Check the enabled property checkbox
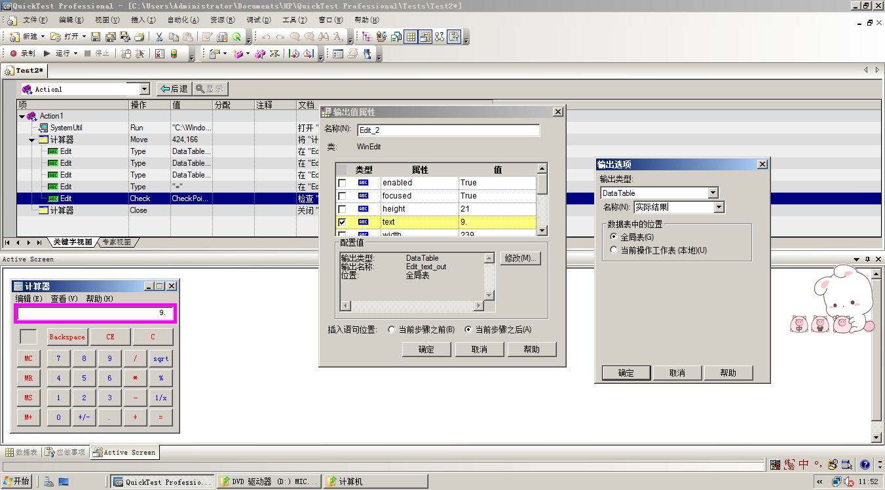885x490 pixels. coord(341,183)
